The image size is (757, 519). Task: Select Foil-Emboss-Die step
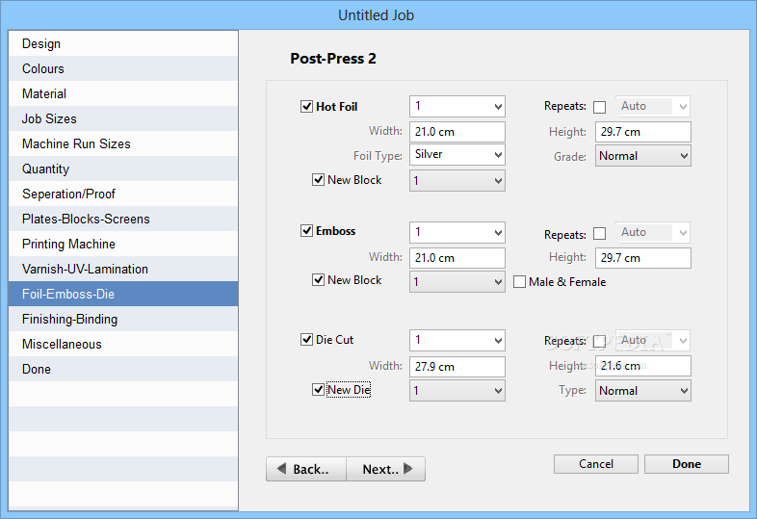pyautogui.click(x=123, y=294)
